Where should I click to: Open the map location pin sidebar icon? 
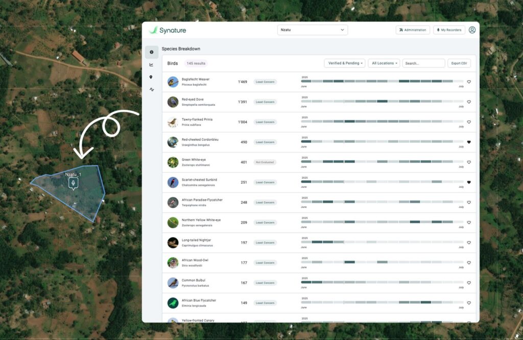151,77
